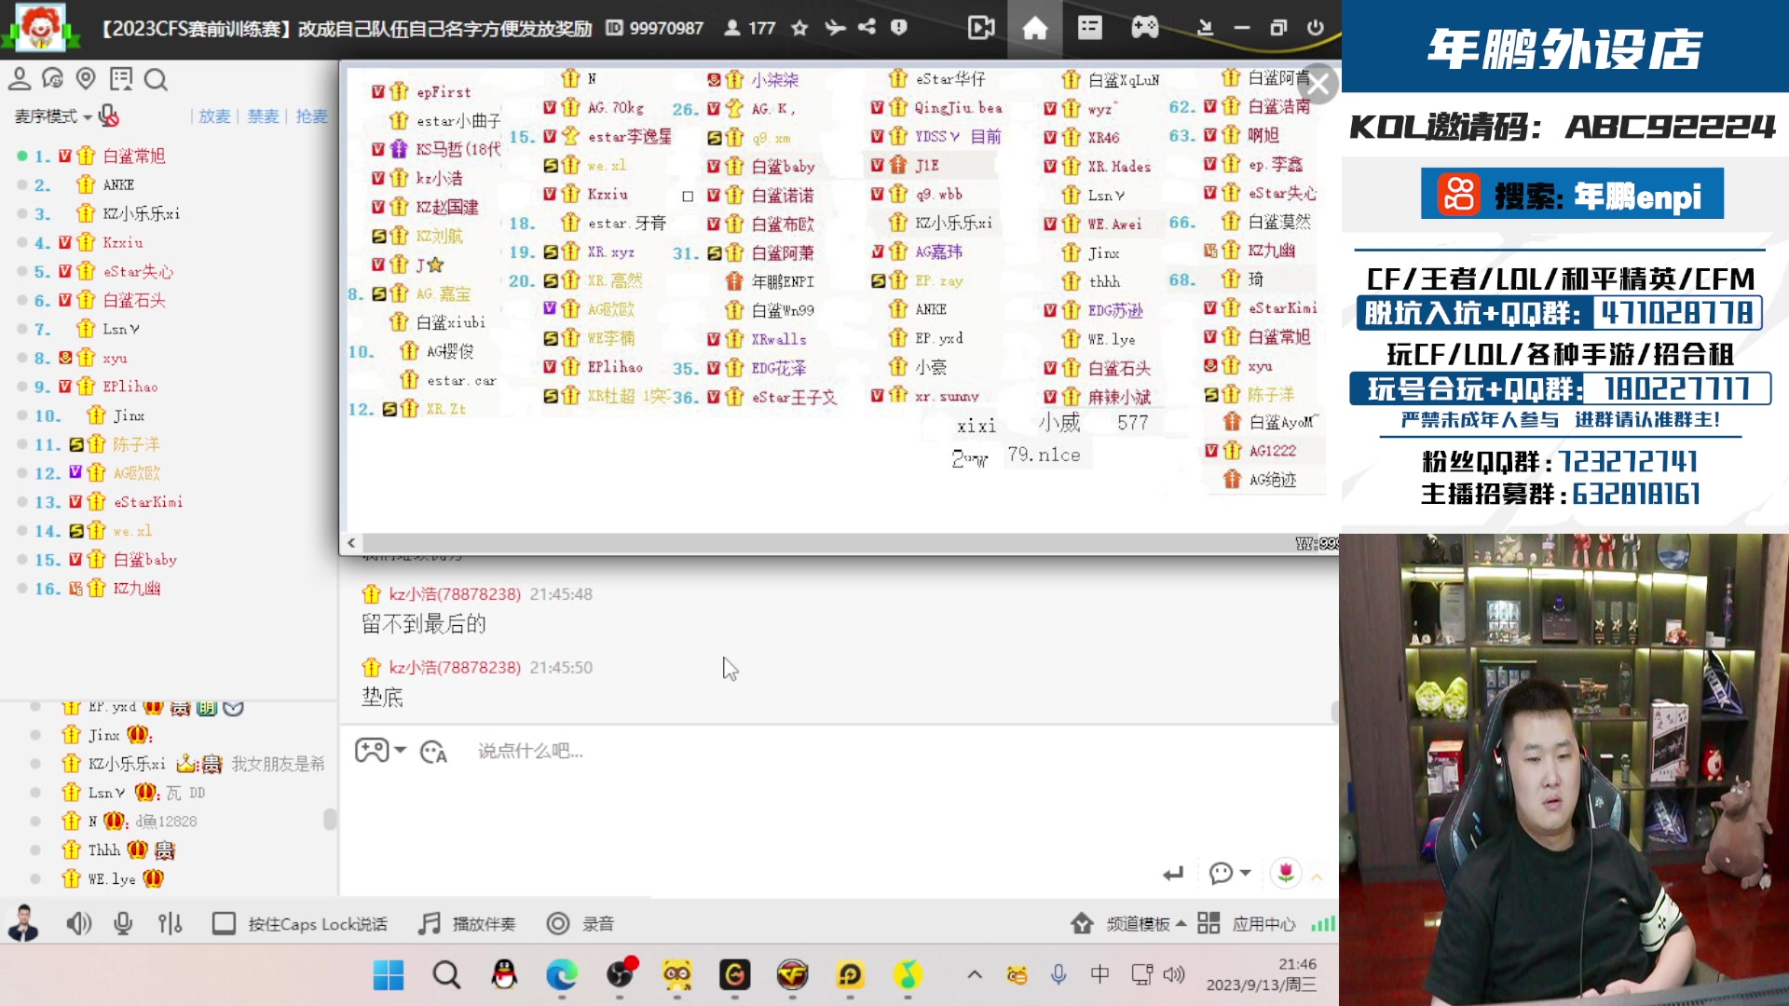Select queue entry eStar失心
This screenshot has height=1006, width=1789.
[138, 271]
